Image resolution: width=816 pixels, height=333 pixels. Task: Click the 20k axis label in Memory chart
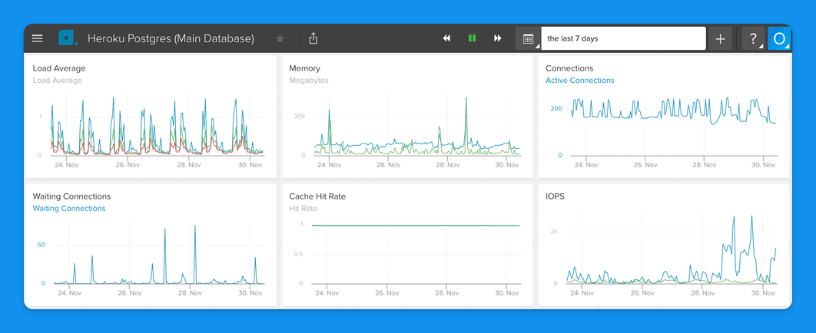(x=300, y=116)
